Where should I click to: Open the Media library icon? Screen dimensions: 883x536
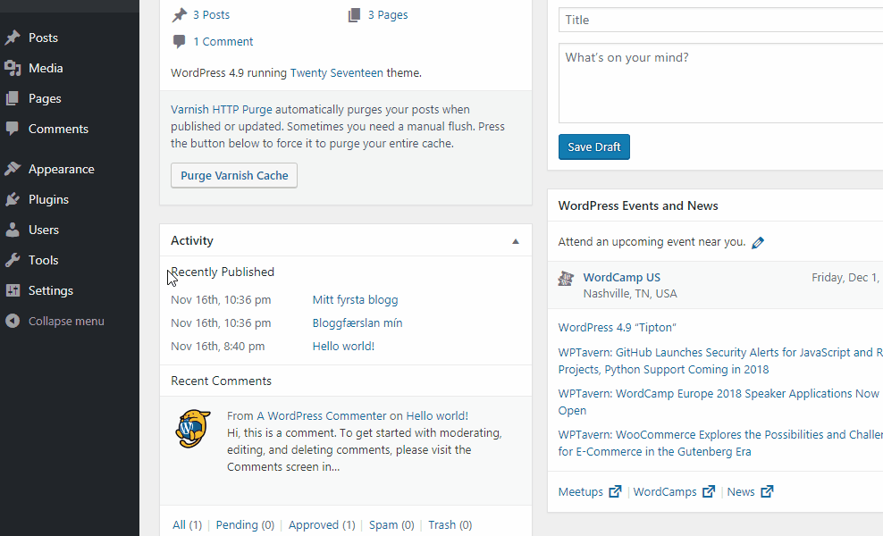(x=12, y=68)
